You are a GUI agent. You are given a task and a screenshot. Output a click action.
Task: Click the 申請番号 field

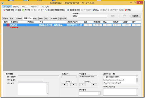click(88, 77)
